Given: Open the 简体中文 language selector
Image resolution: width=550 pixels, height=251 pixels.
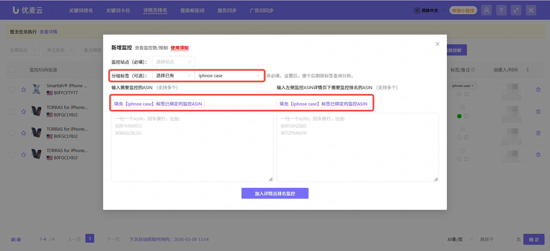Looking at the screenshot, I should [x=430, y=11].
